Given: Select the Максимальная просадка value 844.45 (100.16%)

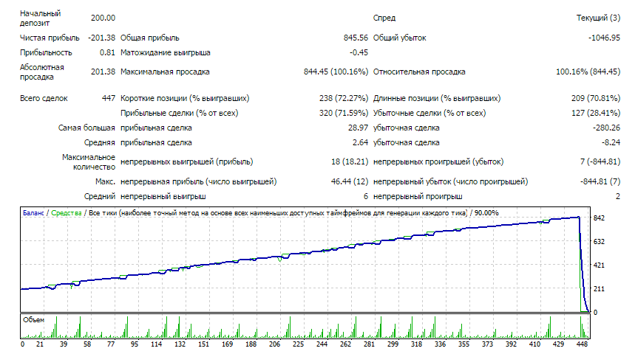Looking at the screenshot, I should pos(336,72).
